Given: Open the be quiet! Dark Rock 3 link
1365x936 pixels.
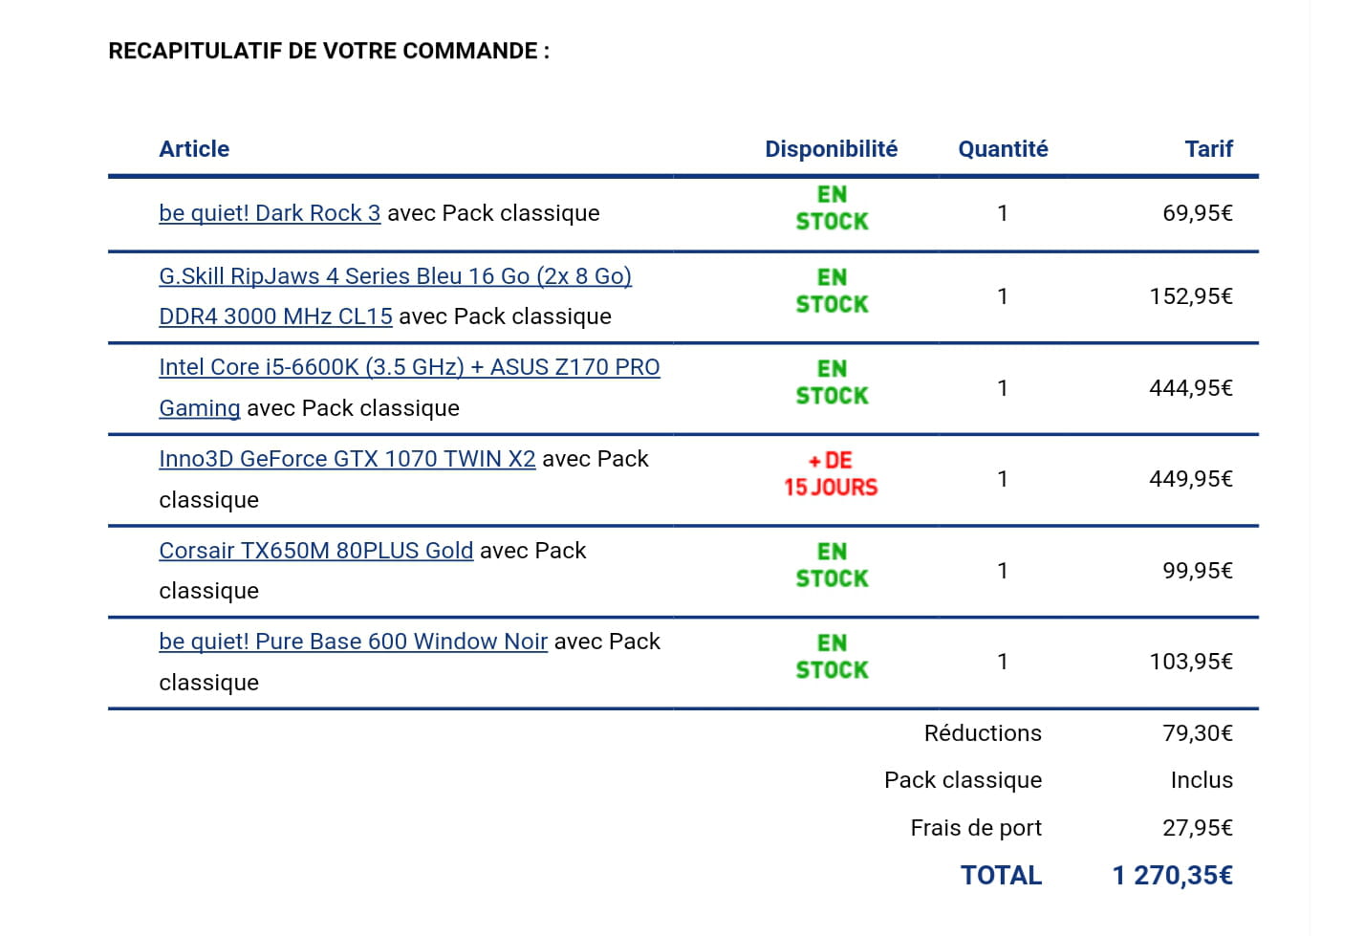Looking at the screenshot, I should [270, 213].
